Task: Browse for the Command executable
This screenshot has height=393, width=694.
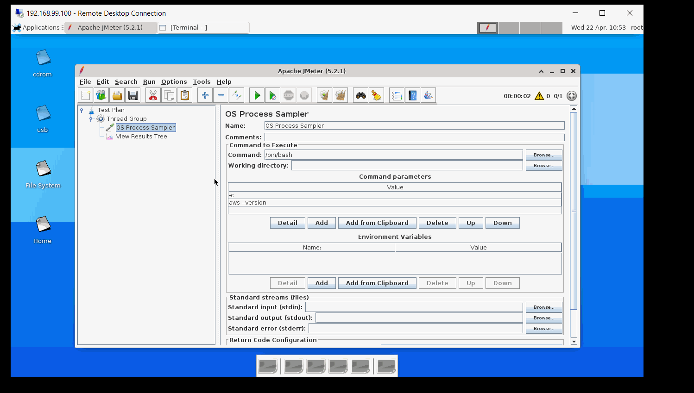Action: (544, 155)
